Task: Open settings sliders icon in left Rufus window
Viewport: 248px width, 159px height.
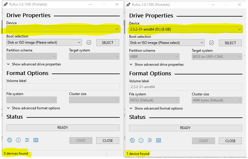Action: tap(27, 140)
